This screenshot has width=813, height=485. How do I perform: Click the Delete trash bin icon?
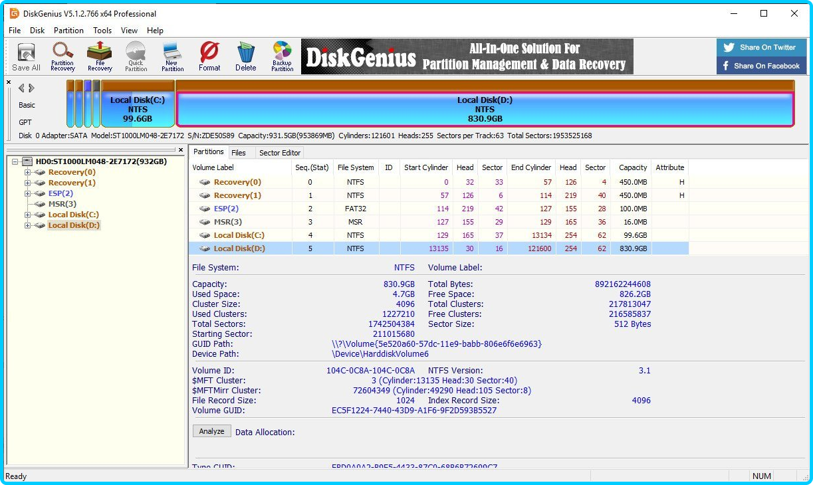[x=246, y=57]
